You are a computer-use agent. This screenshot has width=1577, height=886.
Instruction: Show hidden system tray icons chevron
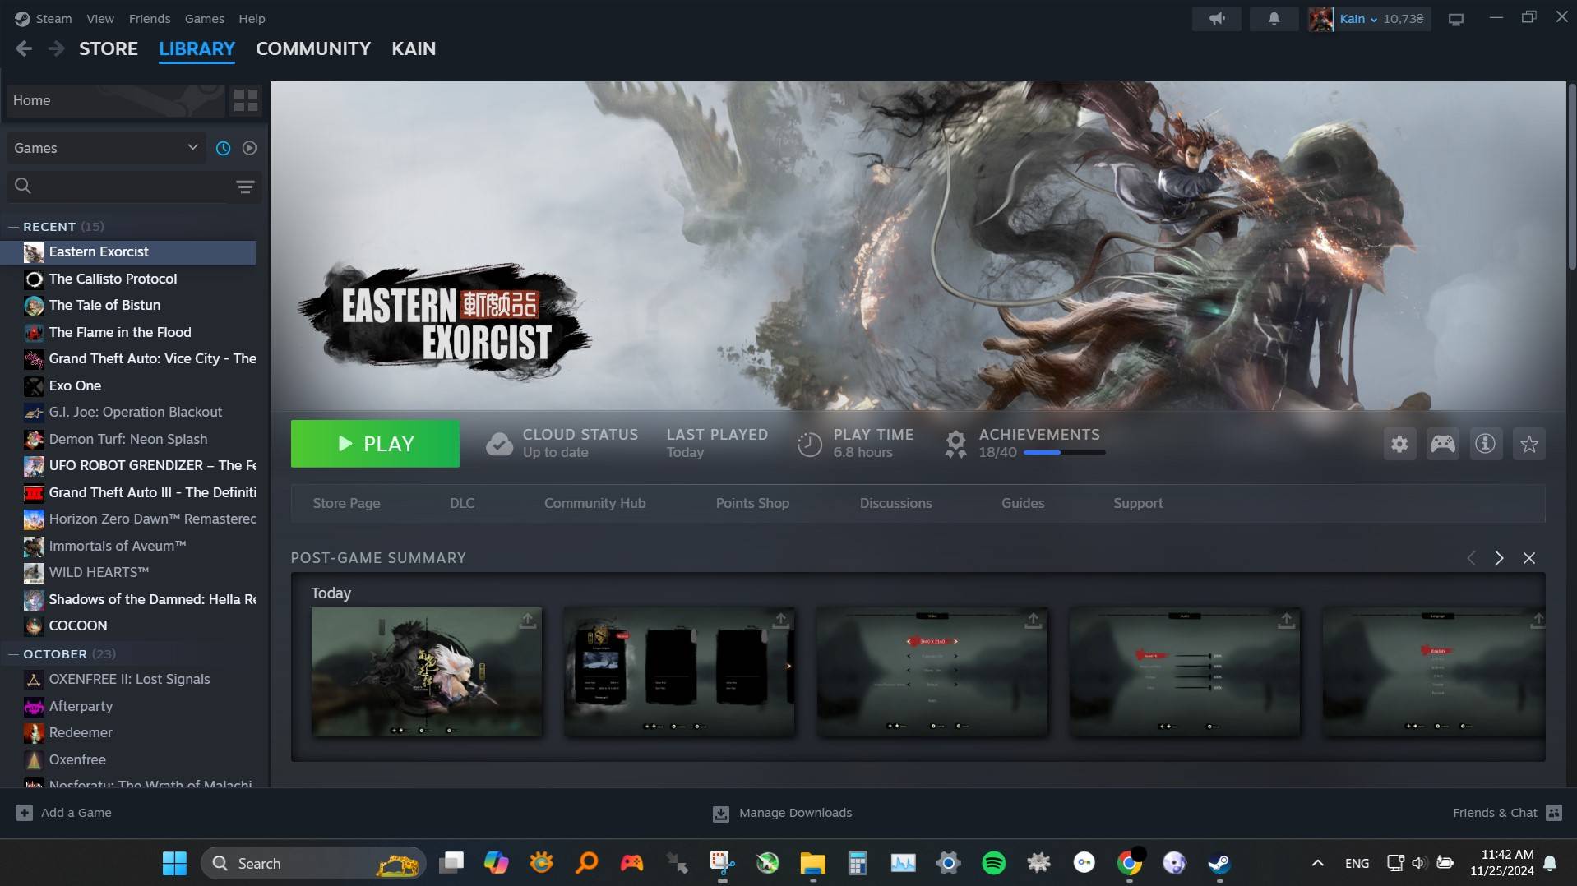pyautogui.click(x=1317, y=863)
